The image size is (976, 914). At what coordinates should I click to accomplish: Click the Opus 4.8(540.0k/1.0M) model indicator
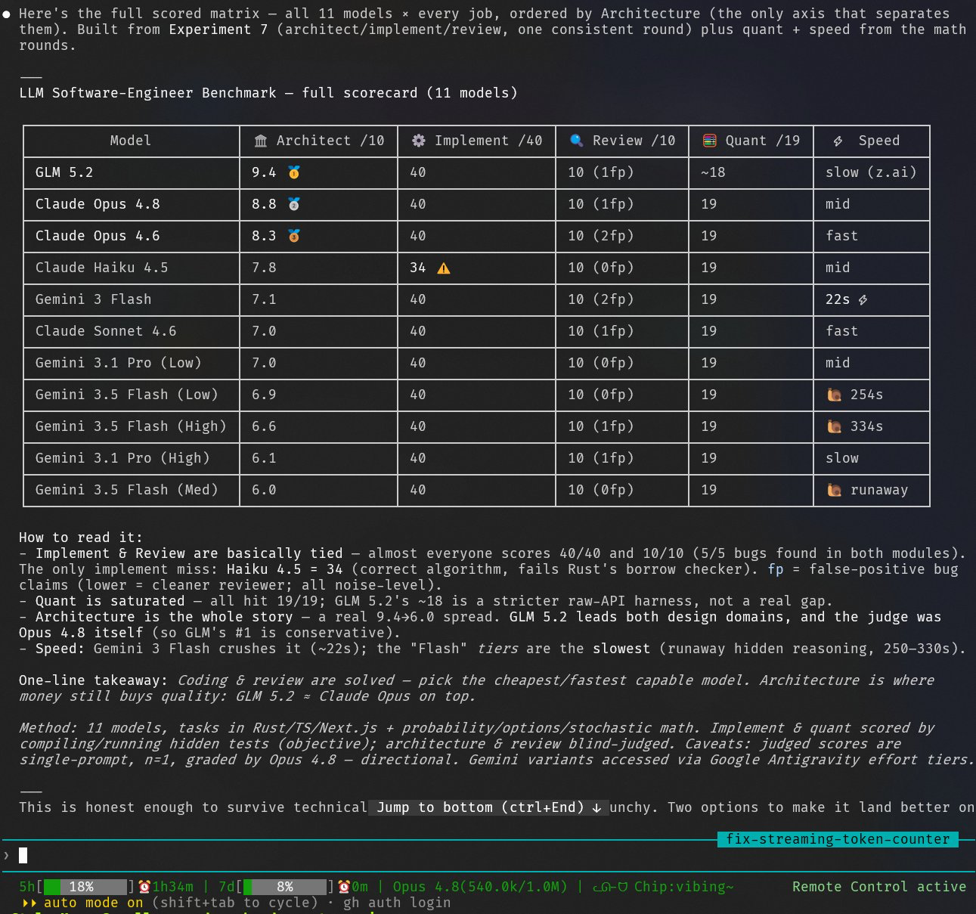click(x=480, y=887)
